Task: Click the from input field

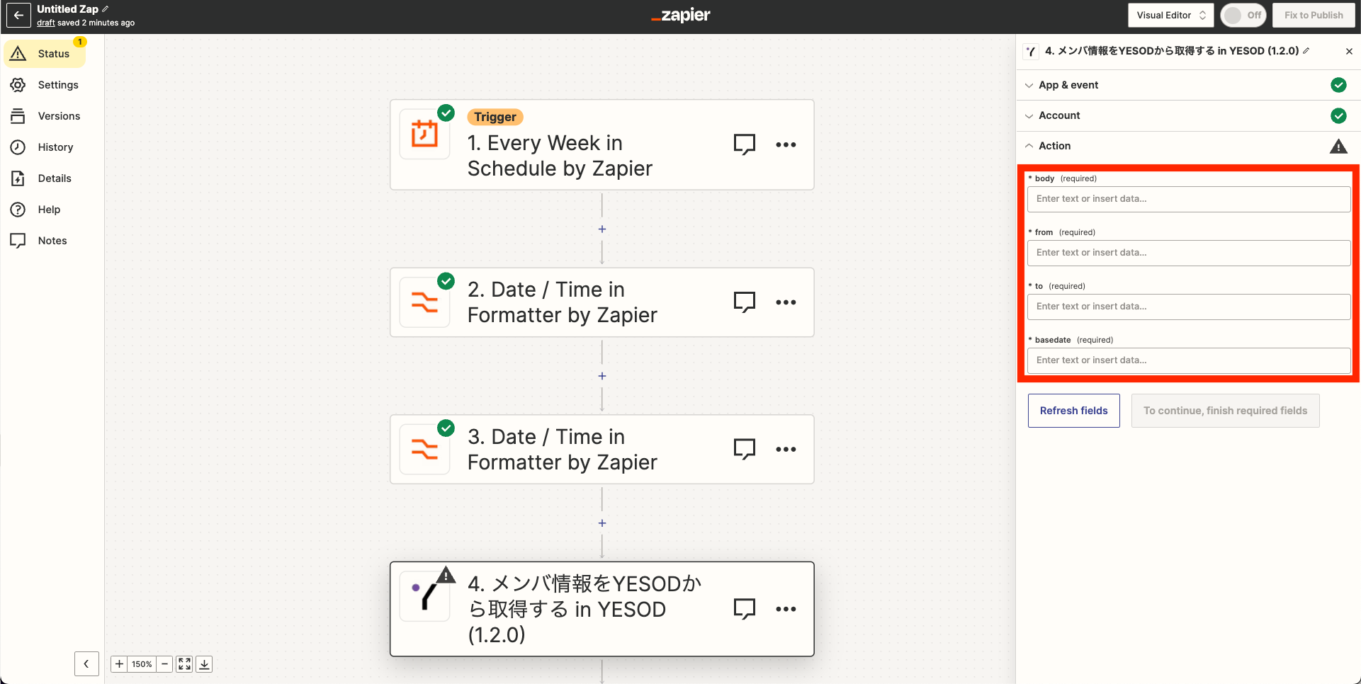Action: coord(1189,253)
